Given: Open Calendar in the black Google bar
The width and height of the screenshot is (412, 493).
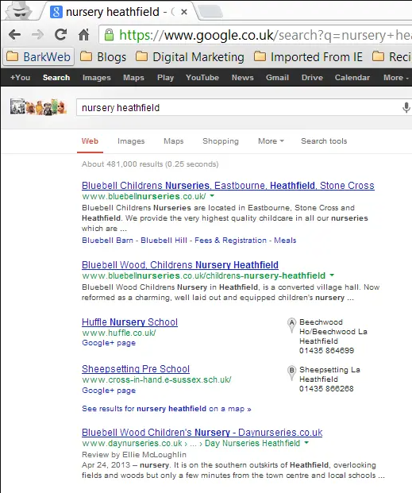Looking at the screenshot, I should (x=352, y=77).
